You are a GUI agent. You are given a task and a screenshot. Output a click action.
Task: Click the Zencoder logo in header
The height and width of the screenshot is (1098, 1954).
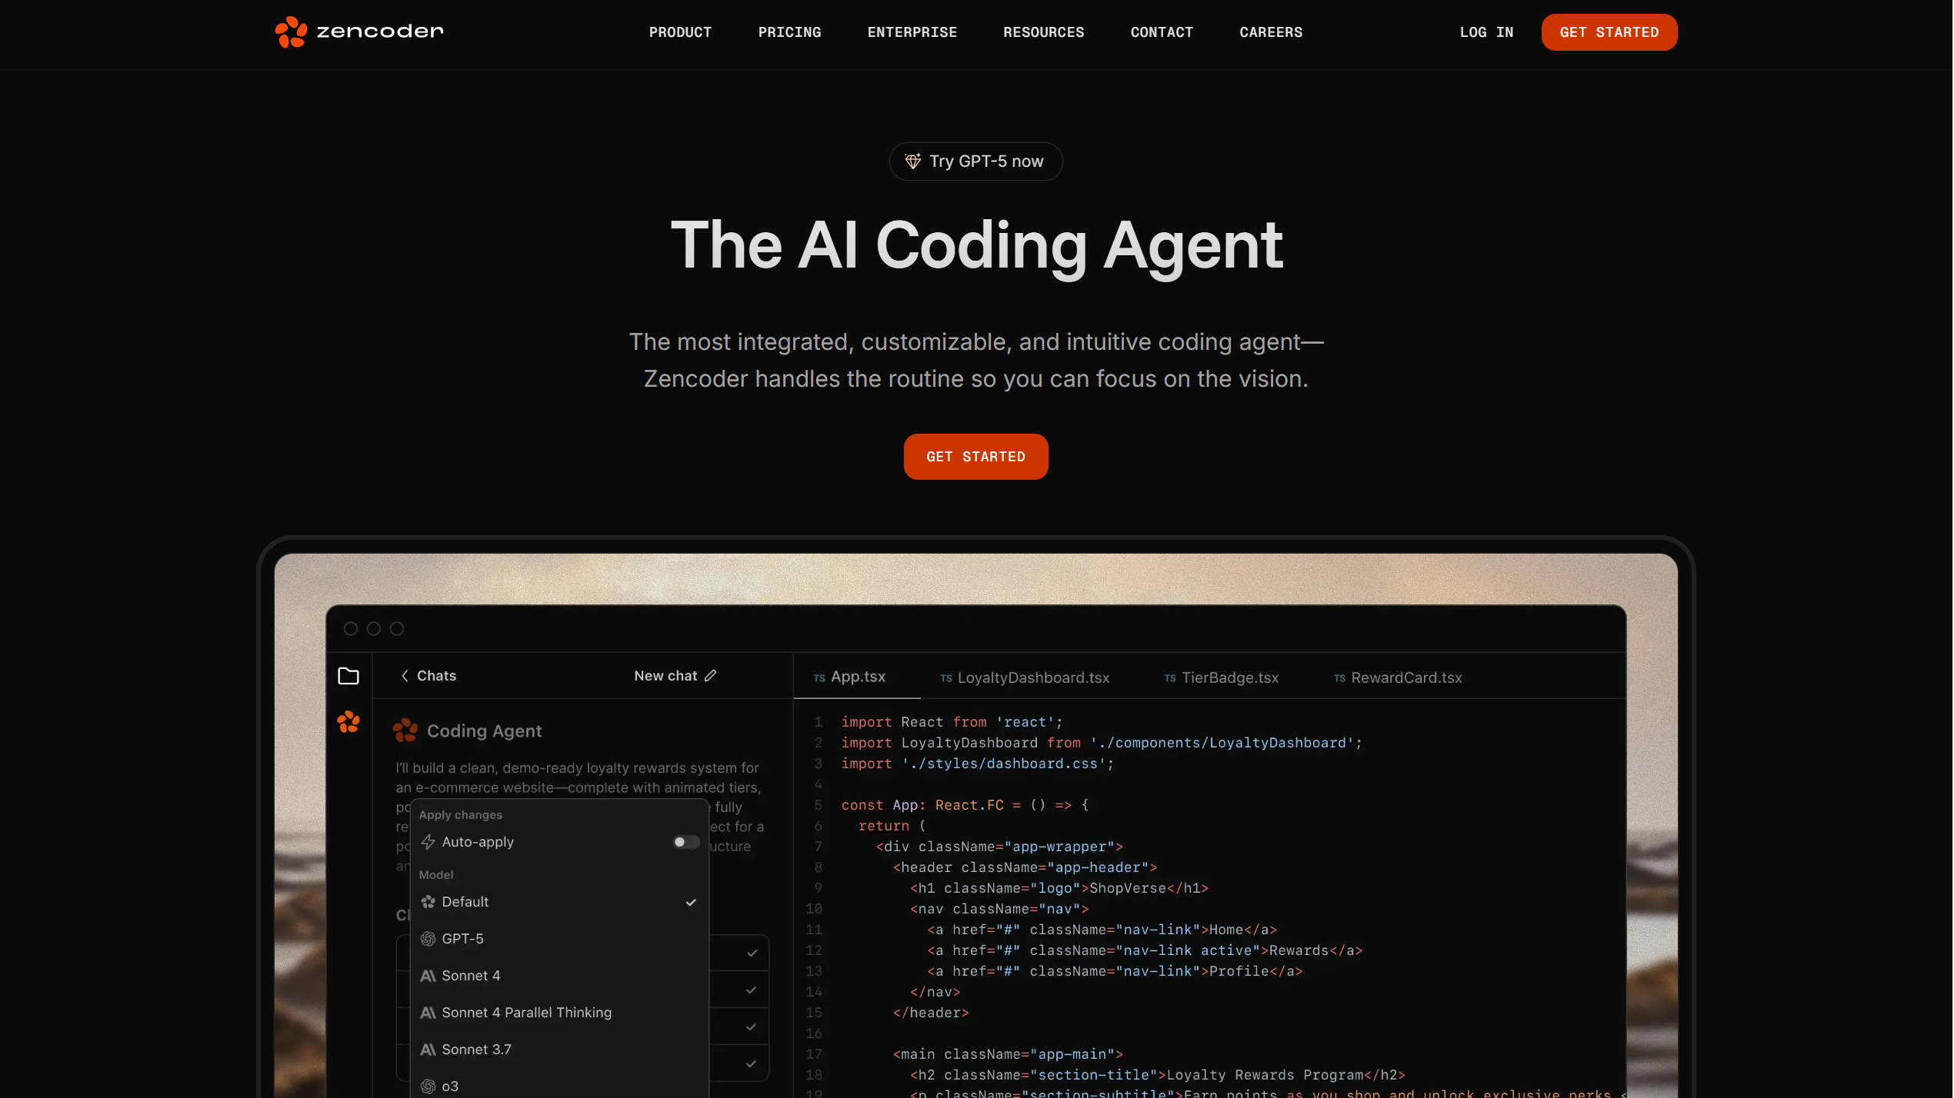359,32
